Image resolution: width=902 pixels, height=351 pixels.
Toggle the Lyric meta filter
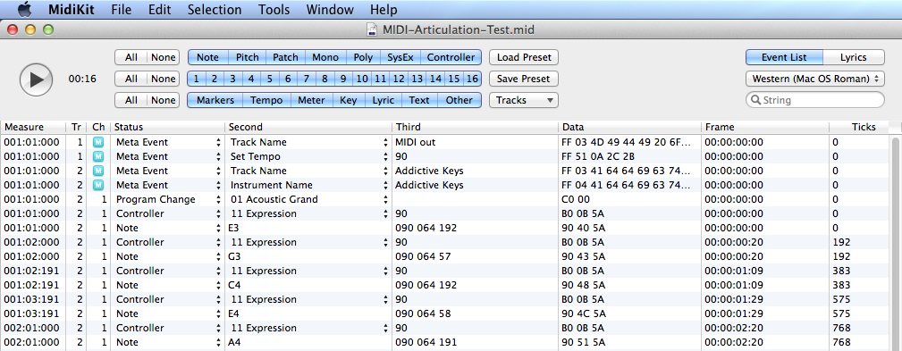(384, 100)
